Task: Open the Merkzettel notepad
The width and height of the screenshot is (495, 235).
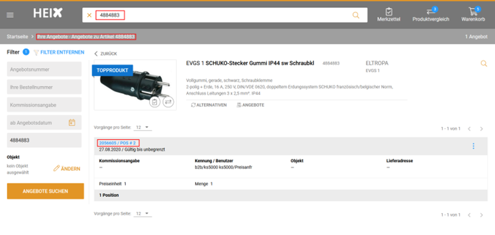Action: (x=388, y=15)
